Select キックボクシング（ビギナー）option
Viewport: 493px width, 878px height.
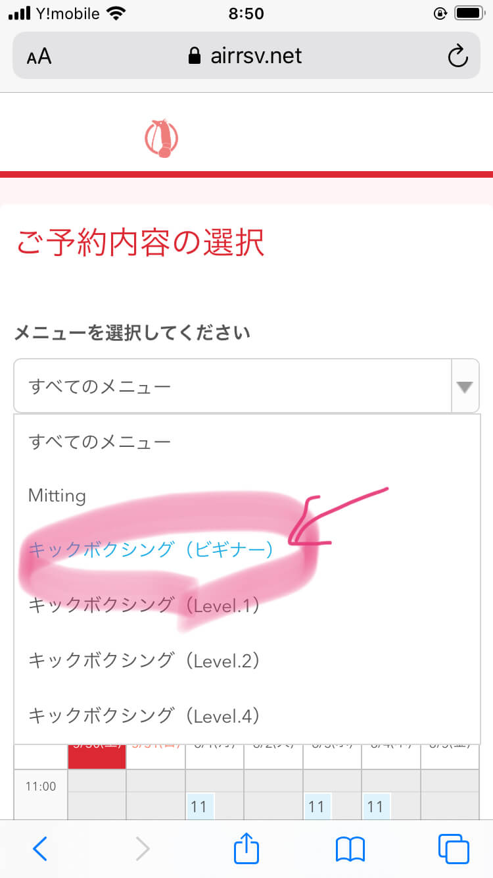point(151,550)
